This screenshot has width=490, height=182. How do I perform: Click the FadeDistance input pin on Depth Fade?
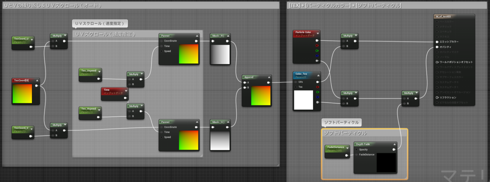pos(356,154)
